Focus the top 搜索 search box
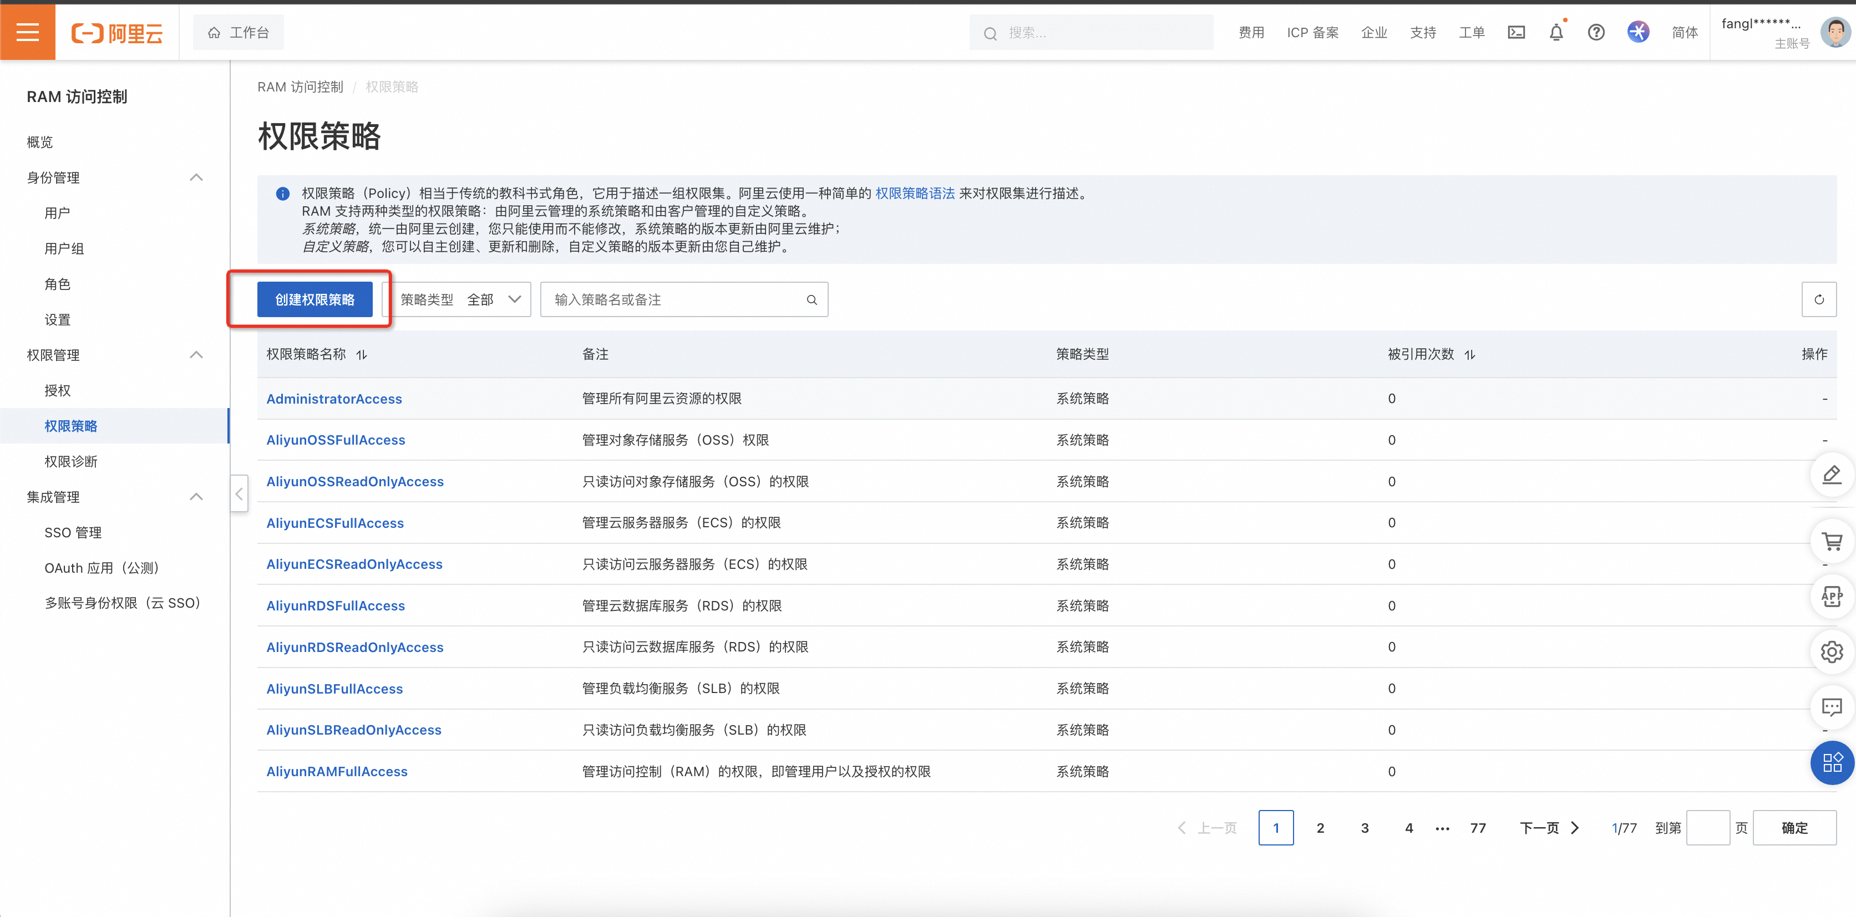The height and width of the screenshot is (917, 1856). click(1091, 32)
